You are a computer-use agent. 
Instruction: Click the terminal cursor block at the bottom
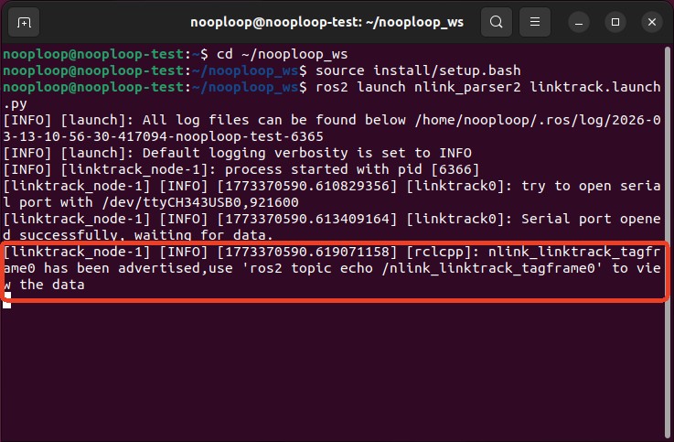(6, 302)
